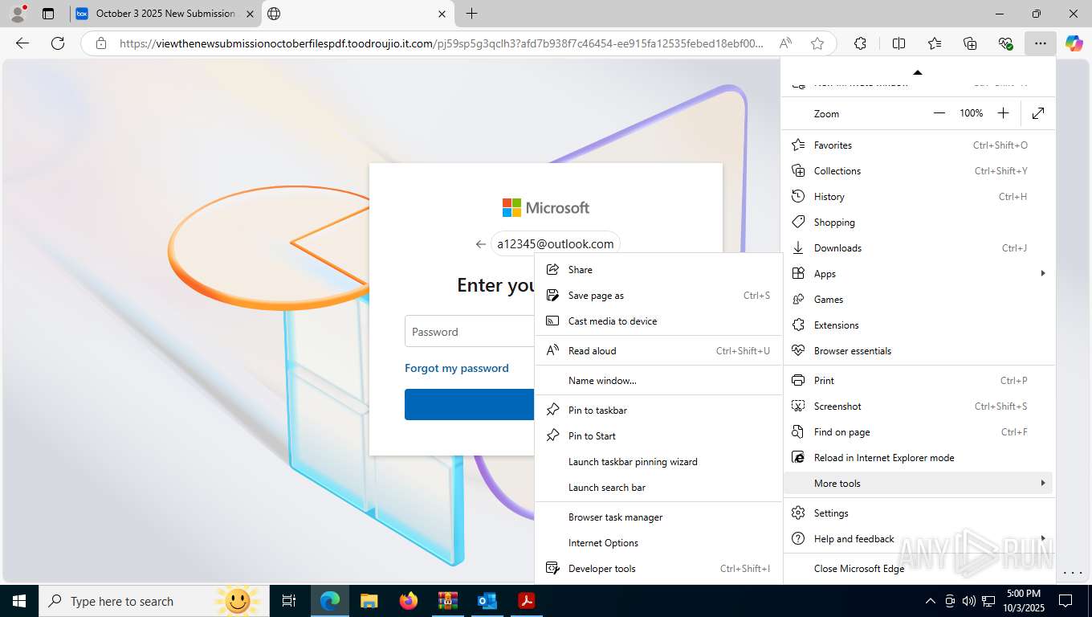Click the Settings and more ellipsis button

1041,43
